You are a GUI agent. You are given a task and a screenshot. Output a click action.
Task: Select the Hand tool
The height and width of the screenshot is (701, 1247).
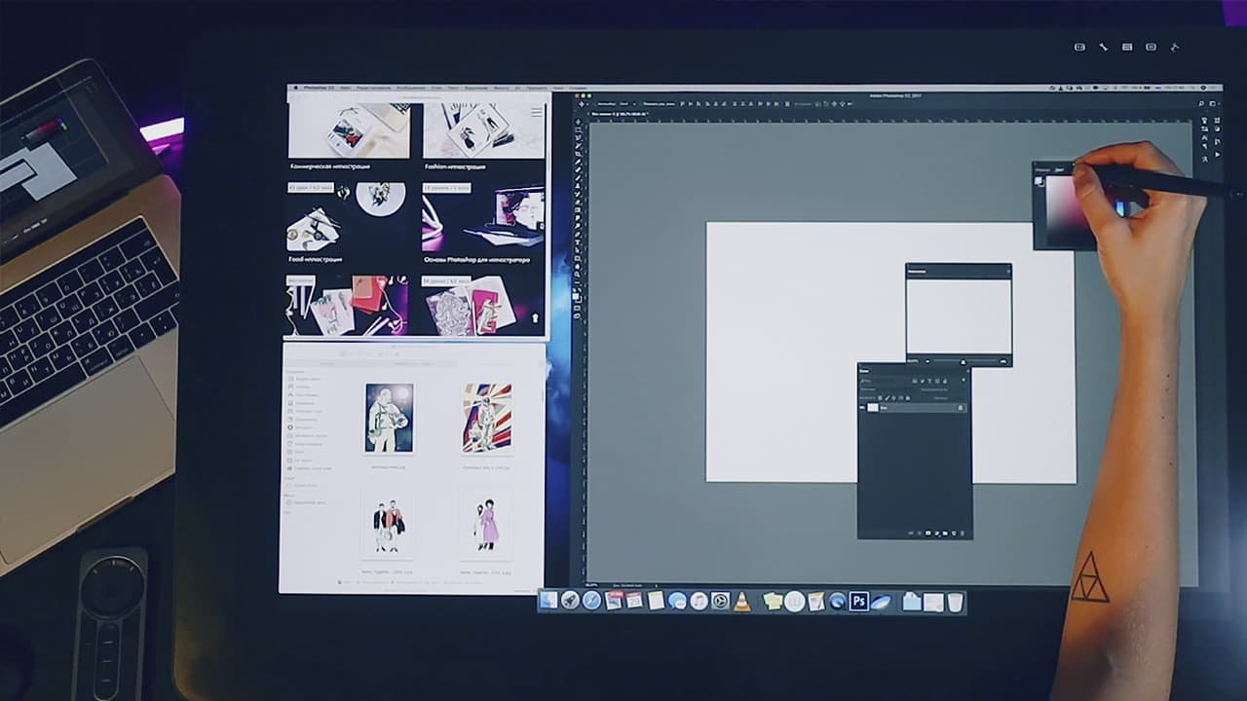tap(578, 265)
